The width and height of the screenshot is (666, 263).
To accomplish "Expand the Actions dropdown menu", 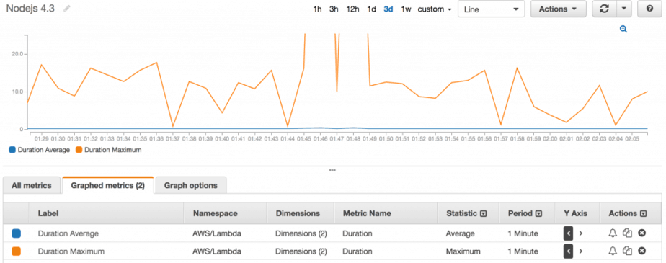I will (558, 9).
